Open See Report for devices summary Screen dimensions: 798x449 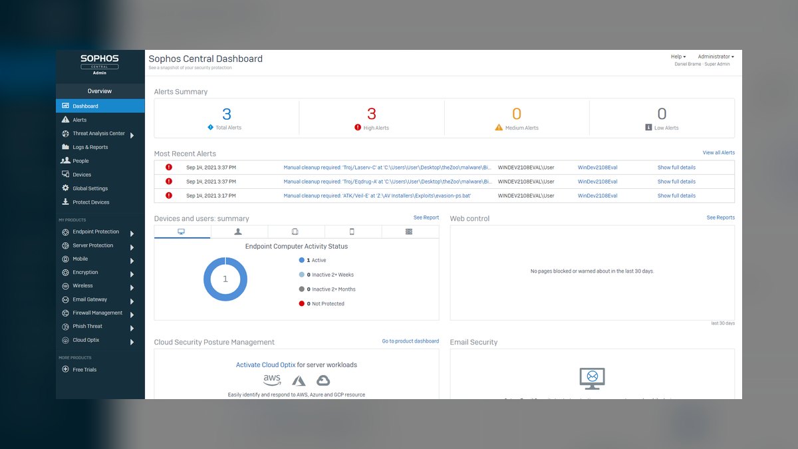click(x=426, y=218)
